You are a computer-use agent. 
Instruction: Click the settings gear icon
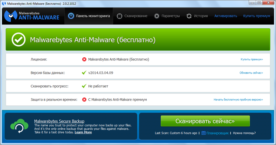click(x=157, y=16)
